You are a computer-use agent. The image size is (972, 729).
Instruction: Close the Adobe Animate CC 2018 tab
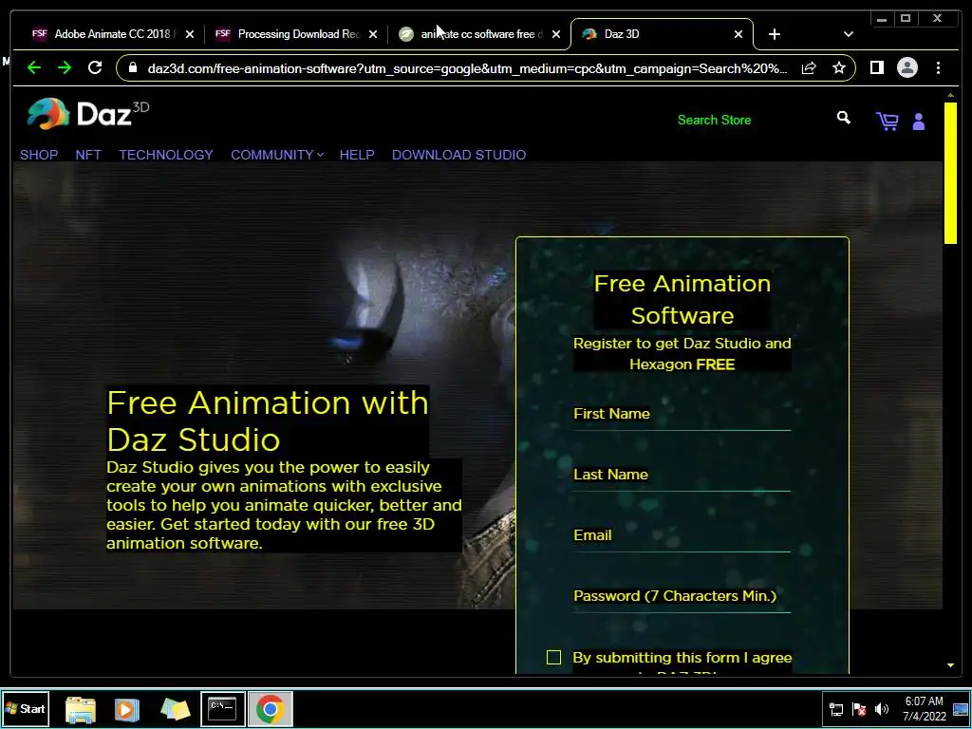[190, 35]
